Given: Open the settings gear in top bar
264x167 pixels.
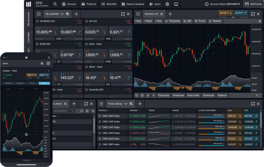Looking at the screenshot, I should [167, 4].
